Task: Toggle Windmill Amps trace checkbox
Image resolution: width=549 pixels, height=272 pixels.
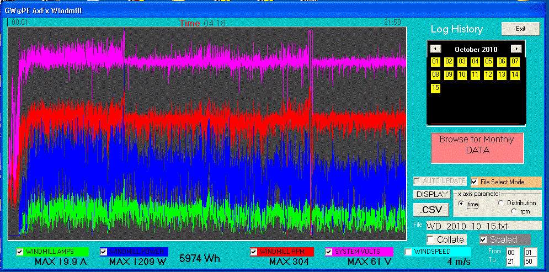Action: point(20,252)
